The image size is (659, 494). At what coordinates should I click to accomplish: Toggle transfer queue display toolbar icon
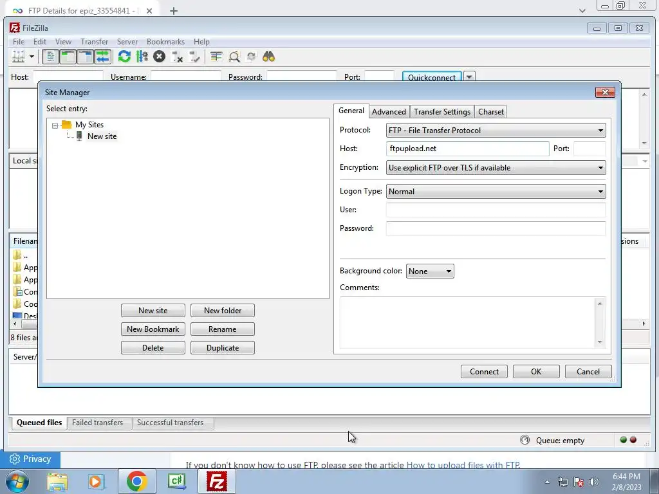[102, 57]
